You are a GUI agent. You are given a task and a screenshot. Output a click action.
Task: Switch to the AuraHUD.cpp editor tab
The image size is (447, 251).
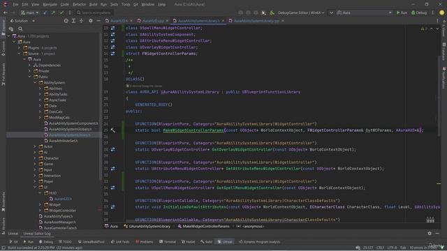point(153,21)
